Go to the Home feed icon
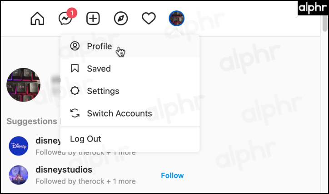This screenshot has height=194, width=329. click(37, 19)
